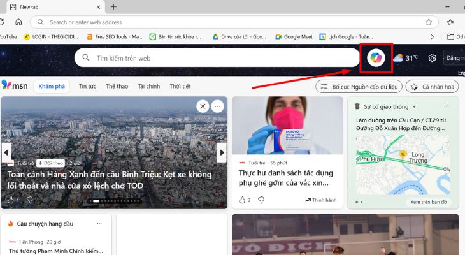Click the browser address bar field

(234, 22)
